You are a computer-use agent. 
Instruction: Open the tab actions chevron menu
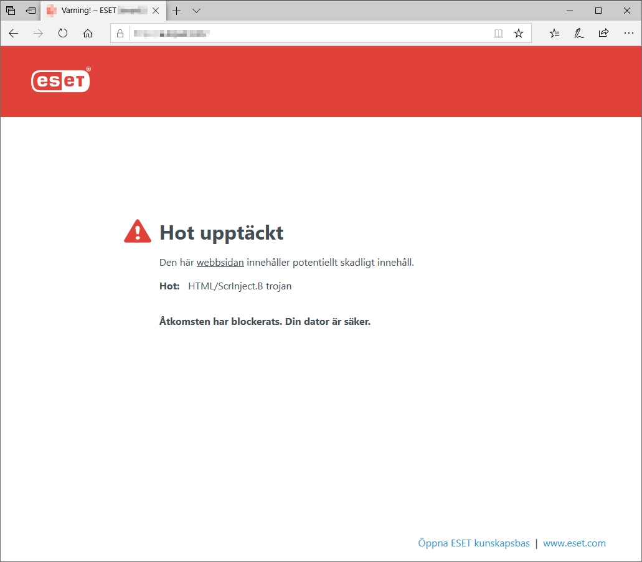pos(196,11)
